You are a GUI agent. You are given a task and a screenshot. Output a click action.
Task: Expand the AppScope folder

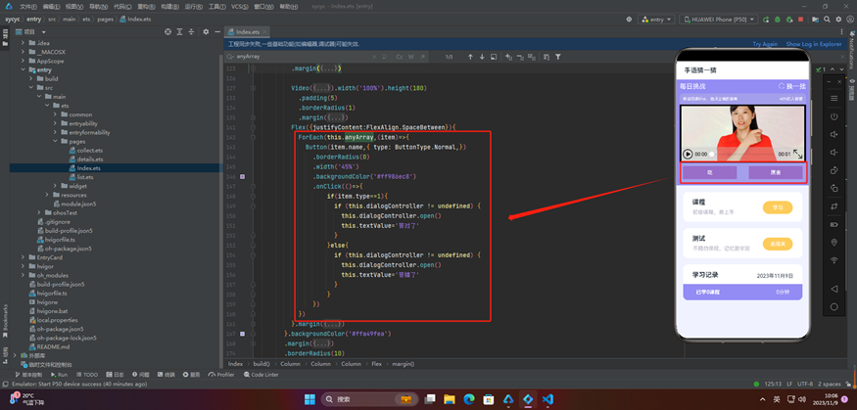24,61
